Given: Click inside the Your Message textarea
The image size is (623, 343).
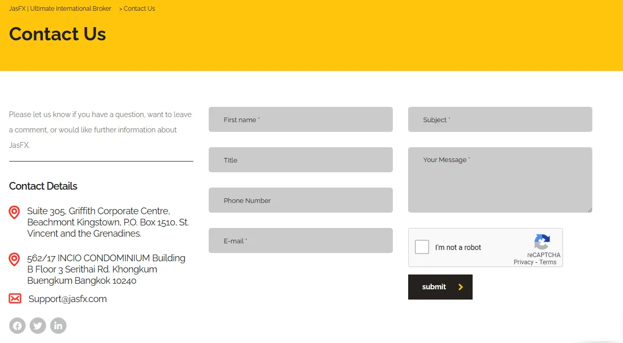Looking at the screenshot, I should [x=500, y=180].
